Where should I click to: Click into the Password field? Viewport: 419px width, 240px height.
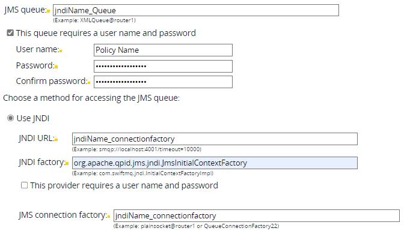(x=163, y=66)
